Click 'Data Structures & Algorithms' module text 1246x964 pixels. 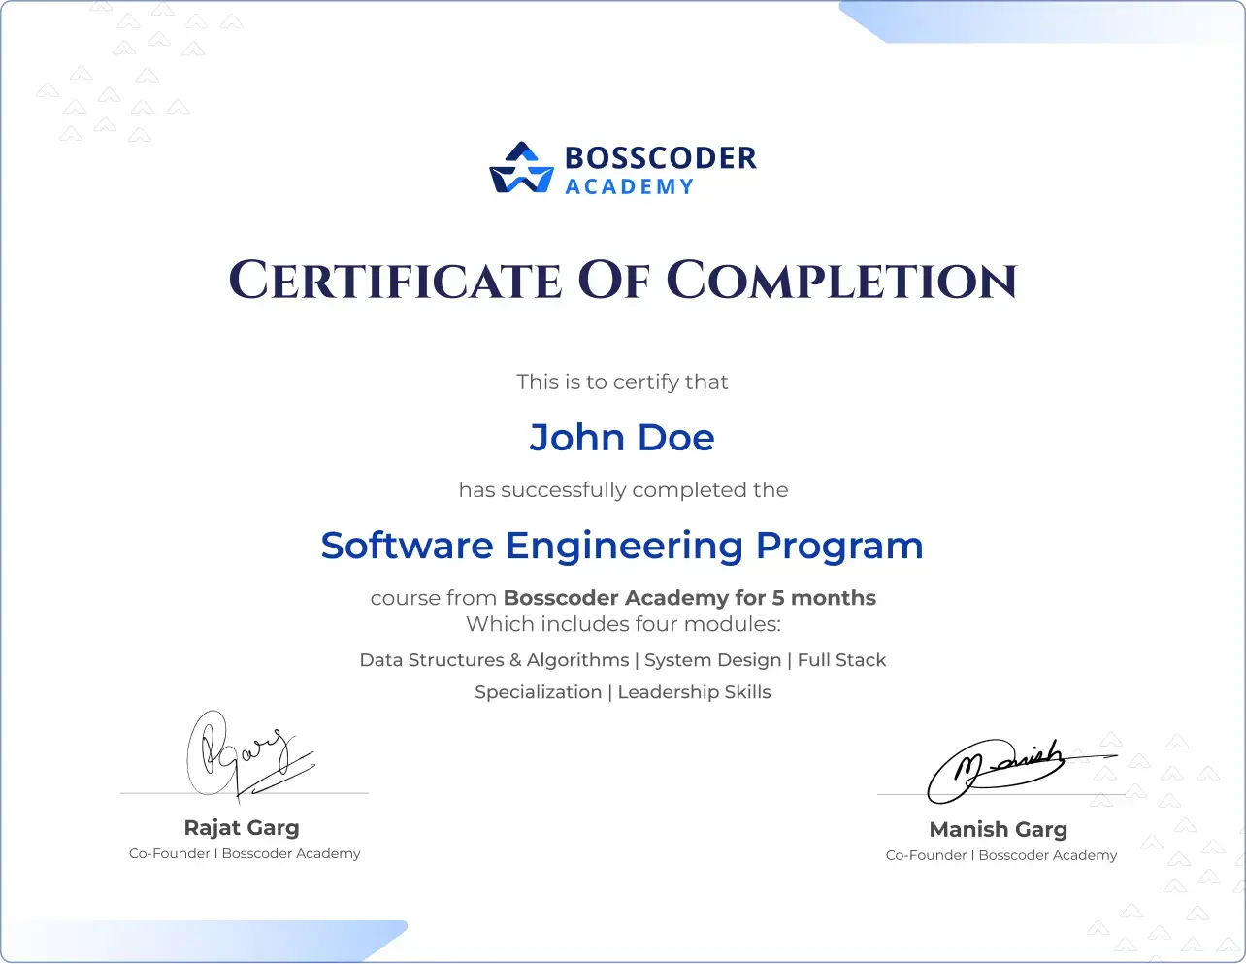pos(494,660)
